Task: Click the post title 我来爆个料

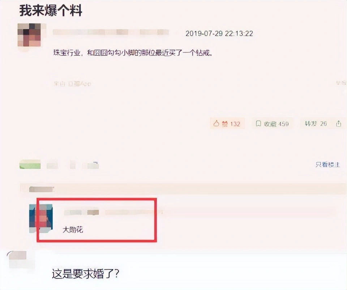Action: pos(51,10)
